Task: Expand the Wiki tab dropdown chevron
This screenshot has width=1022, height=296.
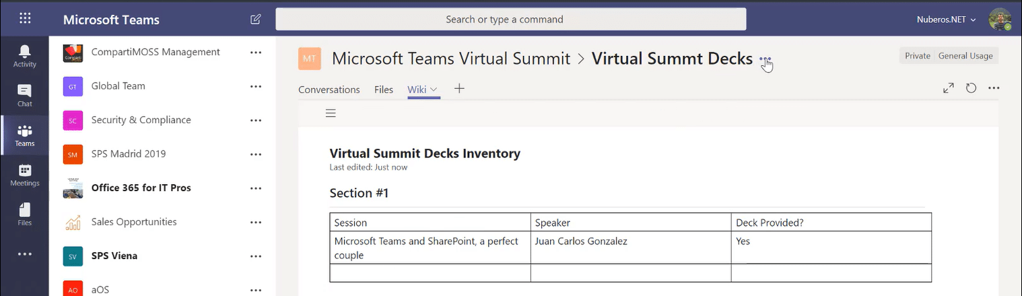Action: (434, 89)
